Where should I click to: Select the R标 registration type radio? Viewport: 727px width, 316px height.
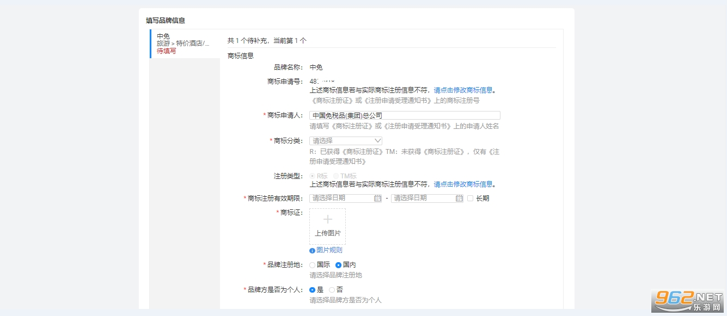pyautogui.click(x=313, y=176)
